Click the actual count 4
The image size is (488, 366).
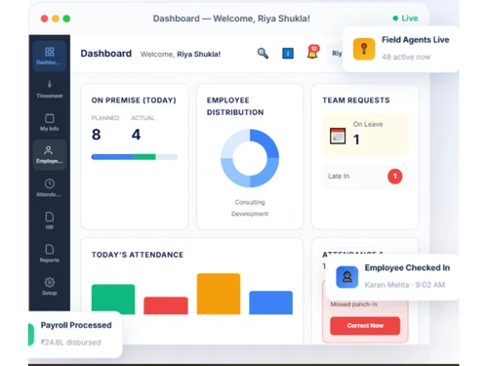coord(137,135)
